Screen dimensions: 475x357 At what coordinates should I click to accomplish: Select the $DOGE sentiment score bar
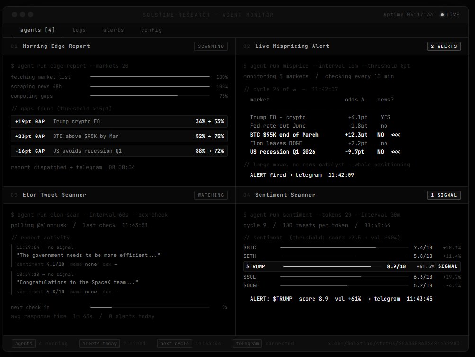coord(344,285)
